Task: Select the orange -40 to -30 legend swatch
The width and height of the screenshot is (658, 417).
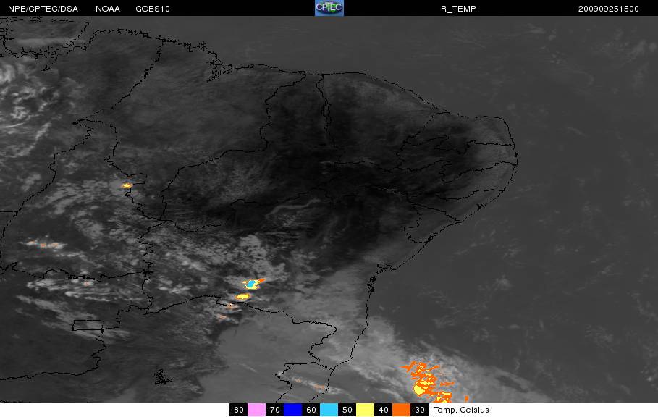Action: pos(401,410)
